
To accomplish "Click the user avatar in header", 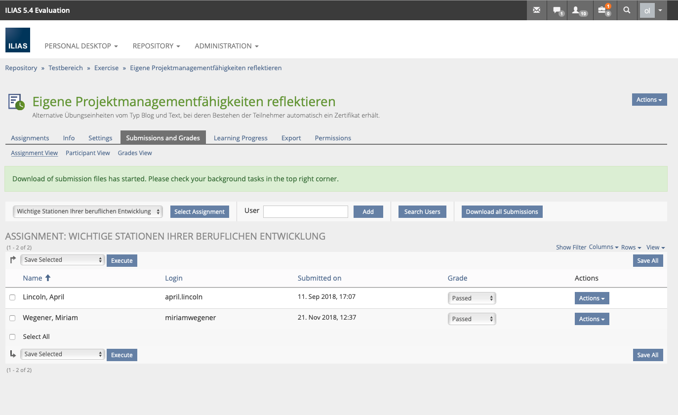I will click(x=647, y=10).
